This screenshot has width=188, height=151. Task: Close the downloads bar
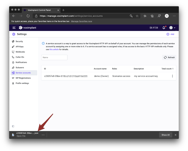pos(176,135)
